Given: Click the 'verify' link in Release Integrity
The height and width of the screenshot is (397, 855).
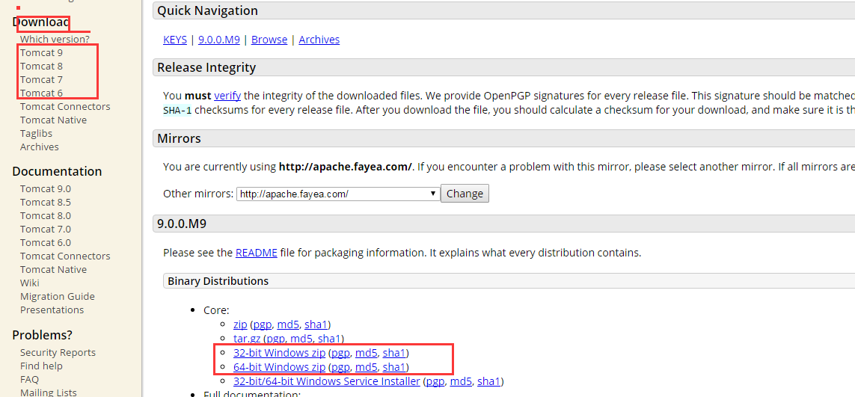Looking at the screenshot, I should coord(227,96).
